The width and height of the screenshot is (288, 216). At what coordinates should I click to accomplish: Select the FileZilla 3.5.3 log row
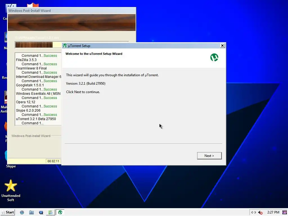point(26,60)
